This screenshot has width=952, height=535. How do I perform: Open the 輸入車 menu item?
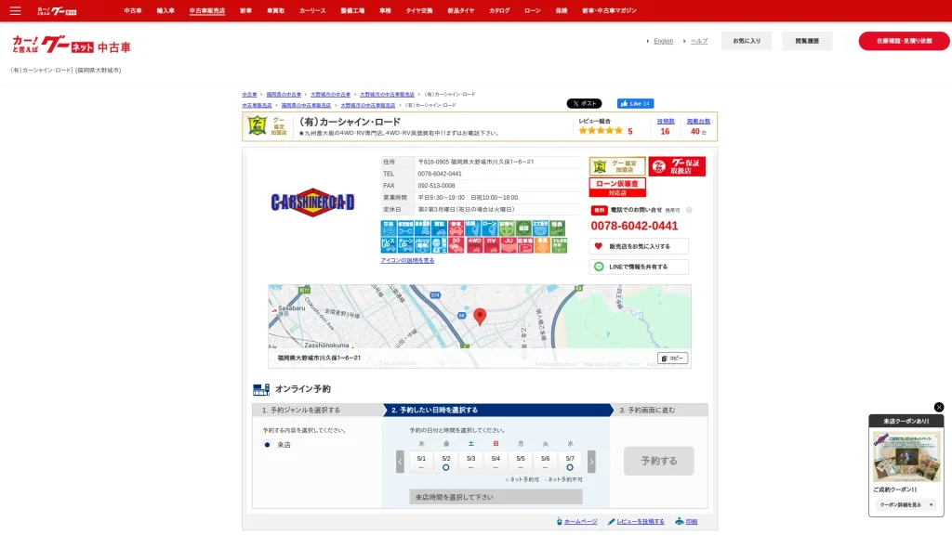click(165, 11)
